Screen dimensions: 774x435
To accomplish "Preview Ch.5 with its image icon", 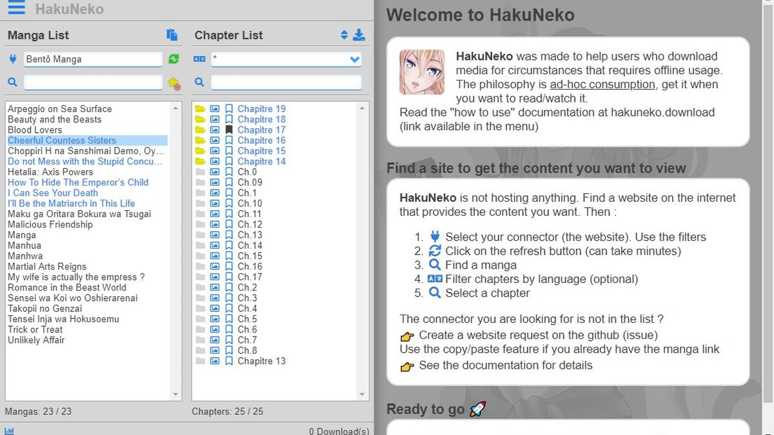I will pos(215,319).
